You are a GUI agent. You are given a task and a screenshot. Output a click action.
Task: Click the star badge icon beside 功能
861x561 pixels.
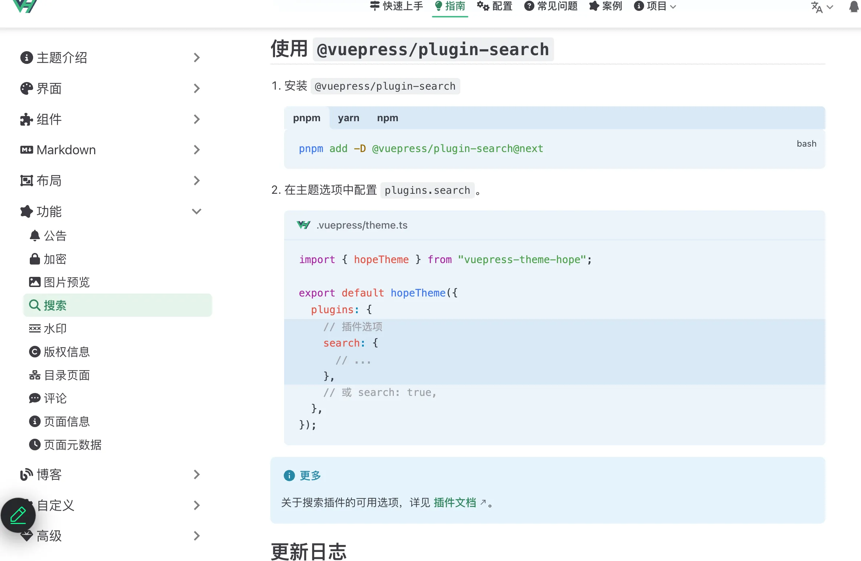tap(27, 211)
